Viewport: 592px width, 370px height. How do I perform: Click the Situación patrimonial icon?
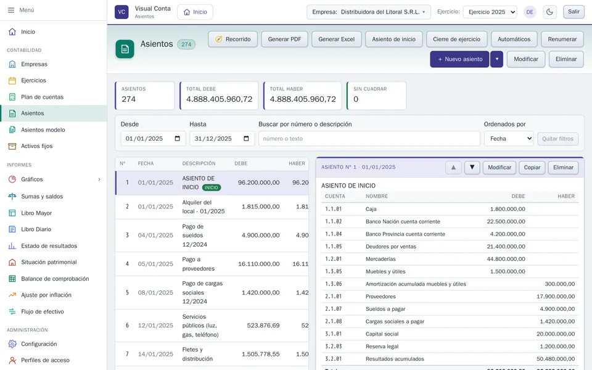click(x=12, y=262)
